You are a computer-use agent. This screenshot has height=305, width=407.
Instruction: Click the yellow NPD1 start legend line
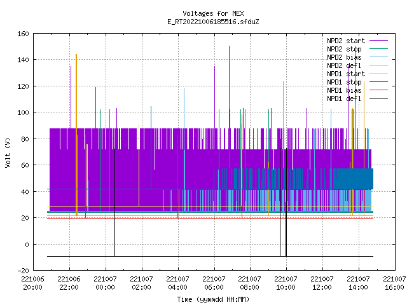click(378, 74)
